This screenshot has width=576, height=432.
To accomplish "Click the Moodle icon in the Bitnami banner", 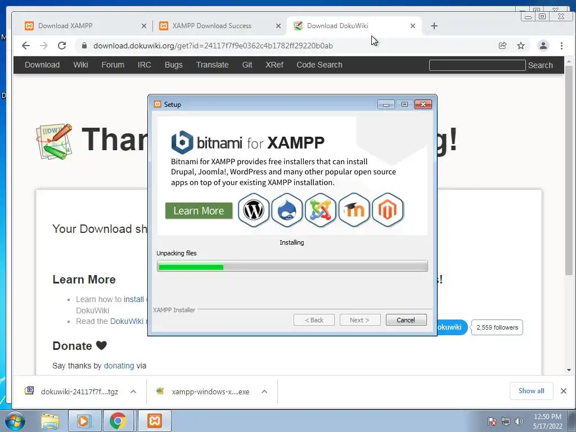I will (x=354, y=210).
